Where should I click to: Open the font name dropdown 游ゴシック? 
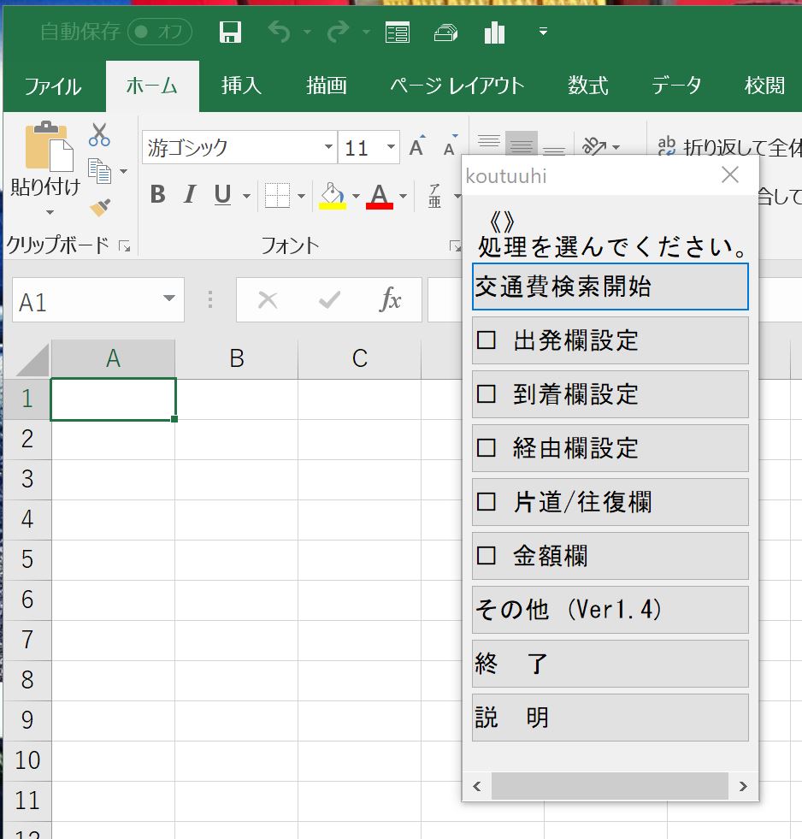pyautogui.click(x=328, y=148)
